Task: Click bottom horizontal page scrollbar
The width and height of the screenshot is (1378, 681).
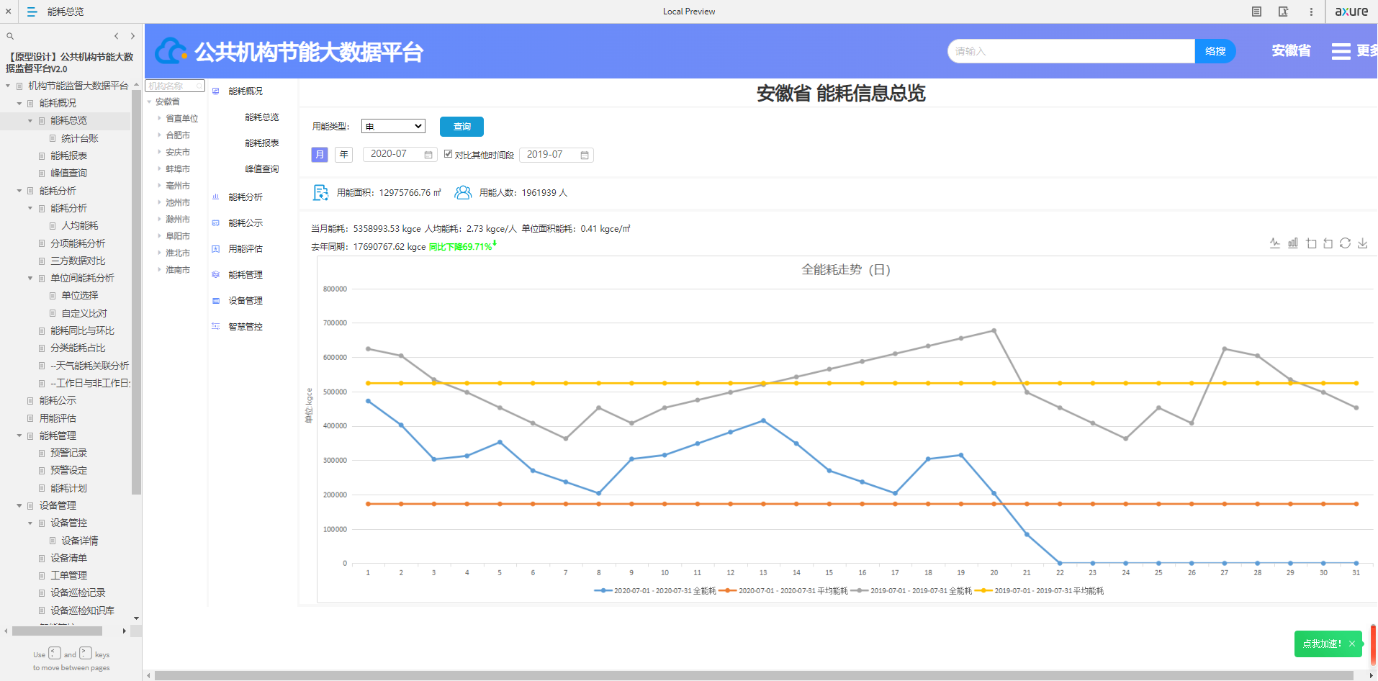Action: (755, 675)
